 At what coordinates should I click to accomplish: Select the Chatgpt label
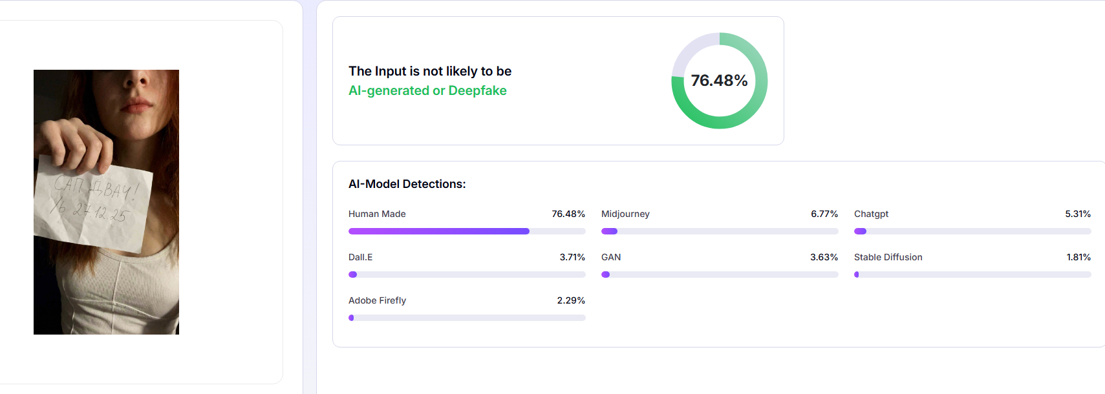tap(871, 214)
